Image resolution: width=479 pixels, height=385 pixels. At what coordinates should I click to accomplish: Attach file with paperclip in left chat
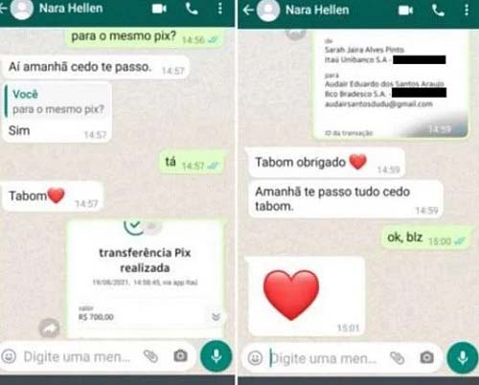(x=150, y=356)
